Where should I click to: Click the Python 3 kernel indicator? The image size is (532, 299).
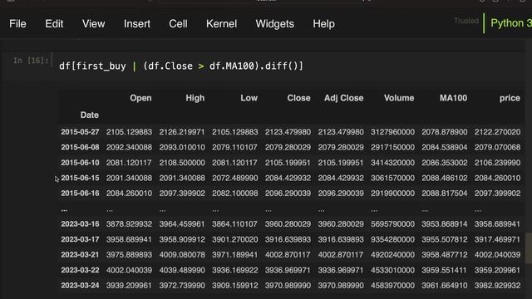pyautogui.click(x=511, y=23)
